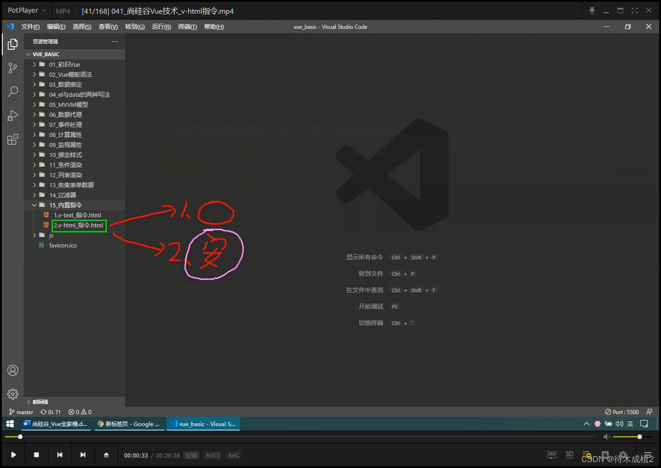Go to the previous video in the playlist
661x468 pixels.
tap(59, 455)
